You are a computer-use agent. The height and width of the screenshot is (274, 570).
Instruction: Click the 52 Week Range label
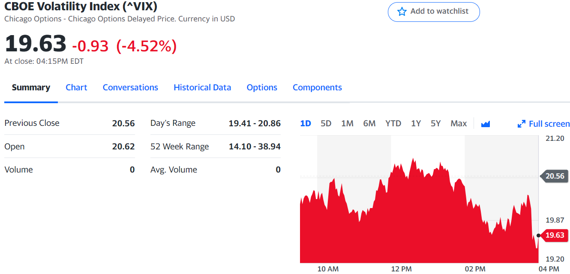(180, 146)
